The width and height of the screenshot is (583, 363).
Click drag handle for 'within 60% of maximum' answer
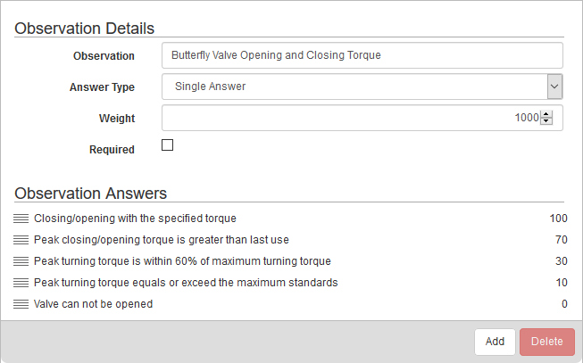pos(21,261)
